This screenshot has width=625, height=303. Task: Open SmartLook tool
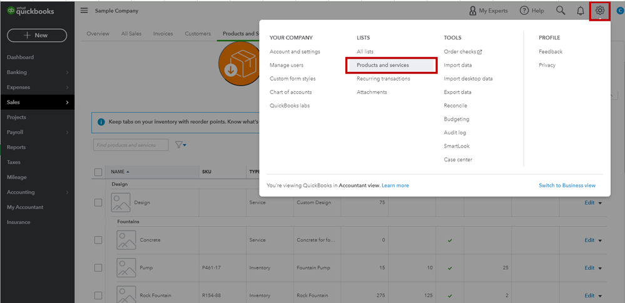coord(457,146)
